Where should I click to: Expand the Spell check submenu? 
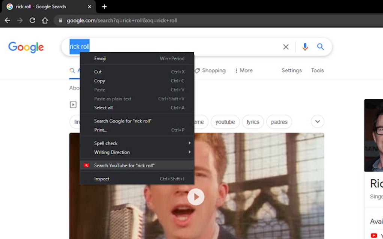[x=106, y=143]
